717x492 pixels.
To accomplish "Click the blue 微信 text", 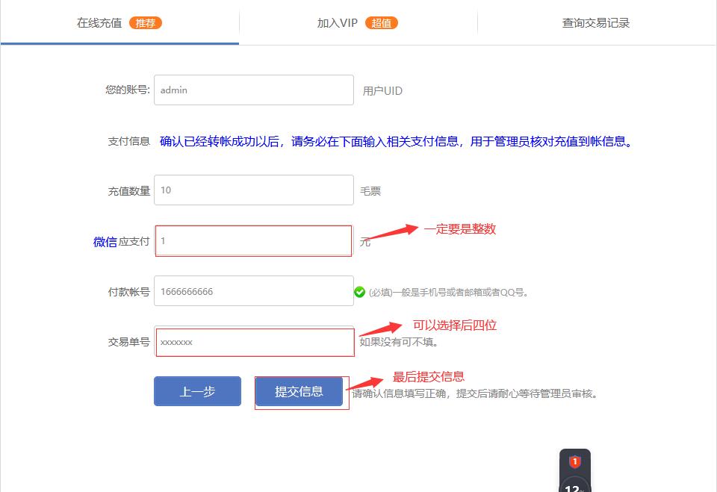I will tap(105, 242).
